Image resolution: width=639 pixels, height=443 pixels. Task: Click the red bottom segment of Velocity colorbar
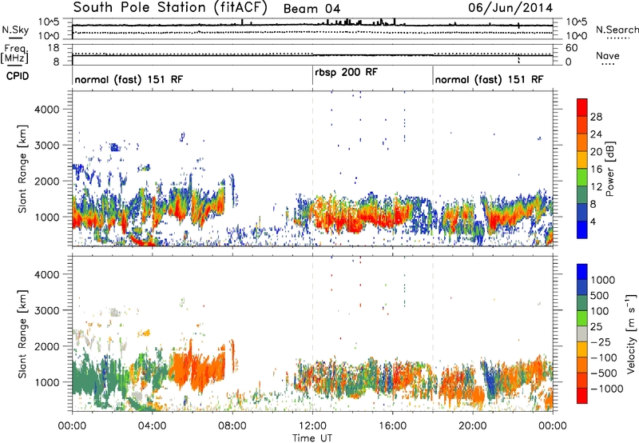tap(582, 396)
